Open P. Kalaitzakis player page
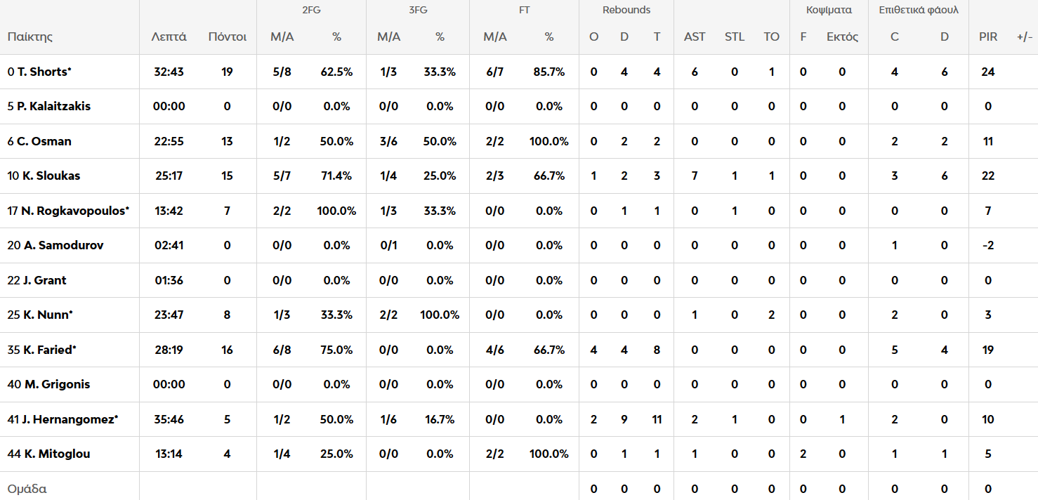Image resolution: width=1038 pixels, height=500 pixels. point(53,106)
